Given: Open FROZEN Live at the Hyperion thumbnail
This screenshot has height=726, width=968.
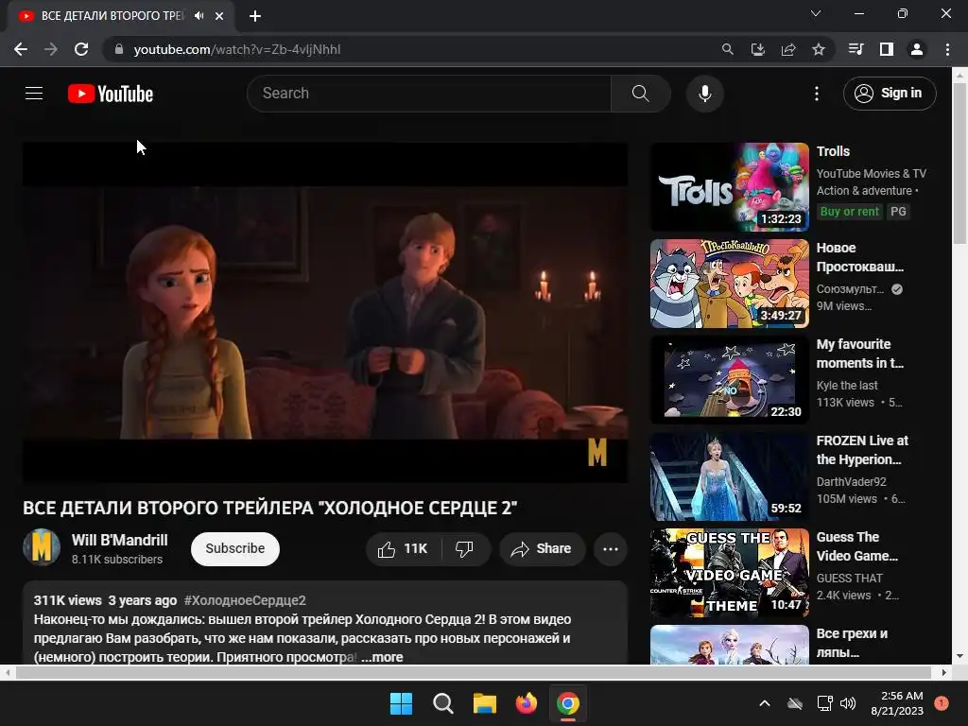Looking at the screenshot, I should [730, 476].
